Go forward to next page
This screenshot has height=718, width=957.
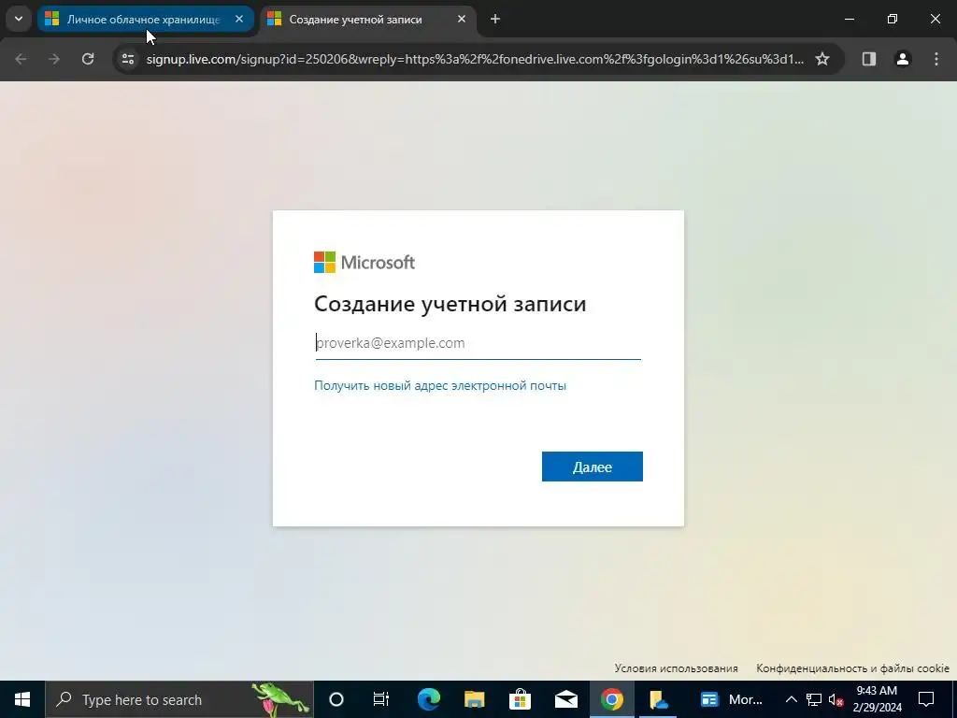point(54,59)
